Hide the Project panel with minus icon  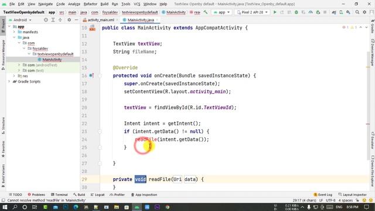pyautogui.click(x=76, y=20)
